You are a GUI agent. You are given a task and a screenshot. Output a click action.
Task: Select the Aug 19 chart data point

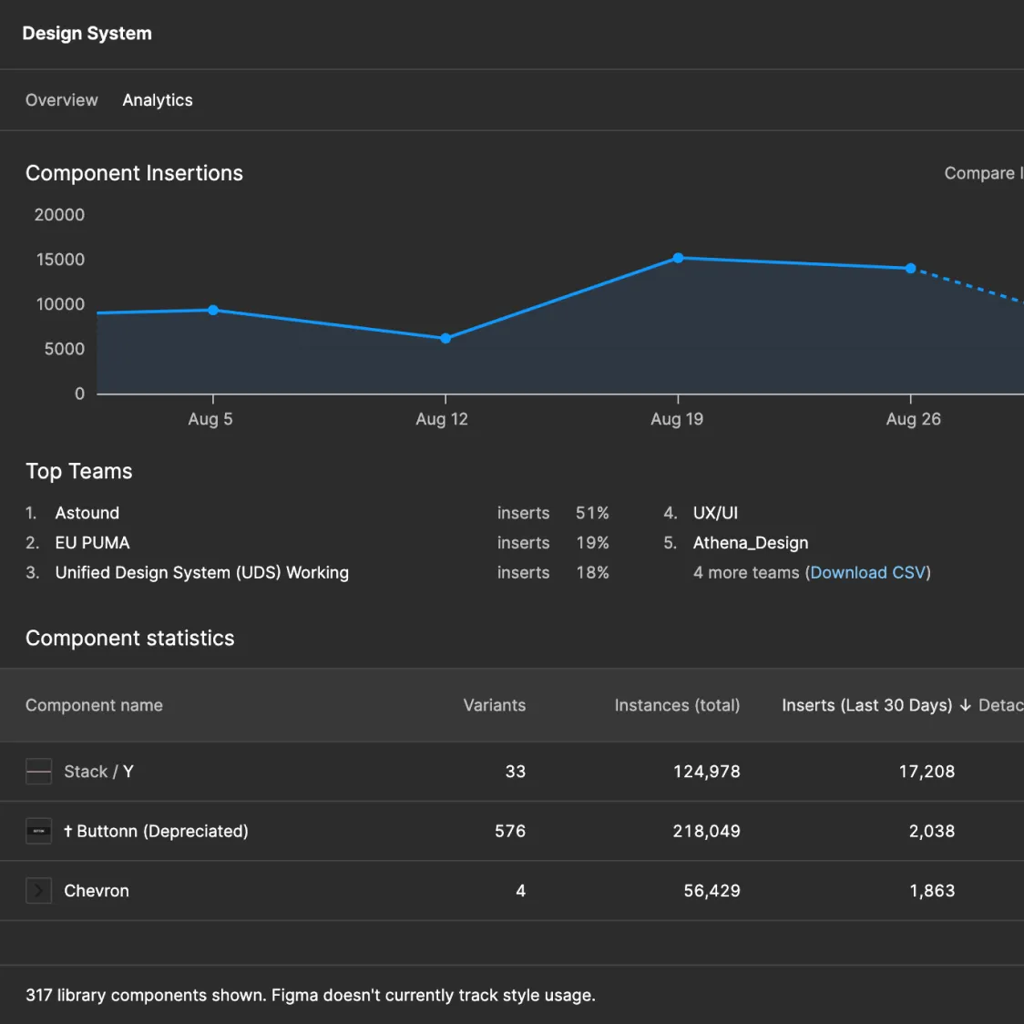678,259
